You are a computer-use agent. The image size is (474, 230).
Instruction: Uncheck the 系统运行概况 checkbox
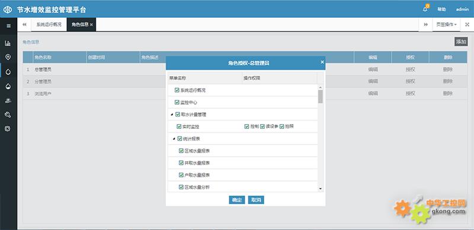click(177, 90)
